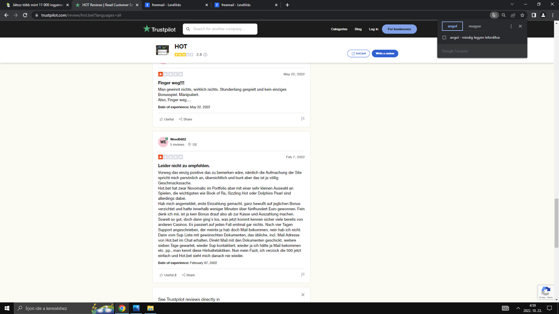
Task: Reload the current page
Action: [x=25, y=15]
